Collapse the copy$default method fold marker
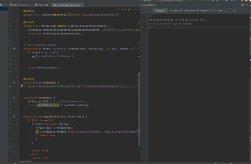The width and height of the screenshot is (251, 164). click(18, 49)
